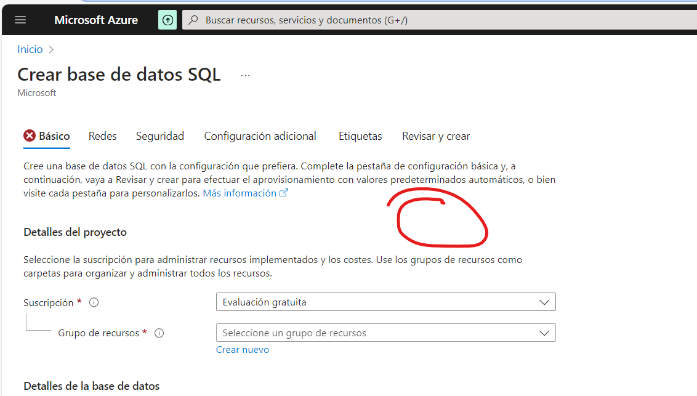Focus the Buscar recursos search box
Viewport: 697px width, 396px height.
point(440,20)
